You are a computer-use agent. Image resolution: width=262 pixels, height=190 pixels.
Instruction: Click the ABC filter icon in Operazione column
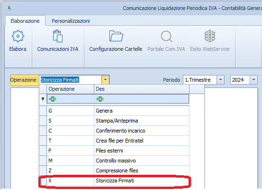click(53, 99)
